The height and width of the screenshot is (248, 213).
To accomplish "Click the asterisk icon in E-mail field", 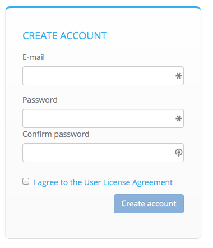I will point(179,76).
